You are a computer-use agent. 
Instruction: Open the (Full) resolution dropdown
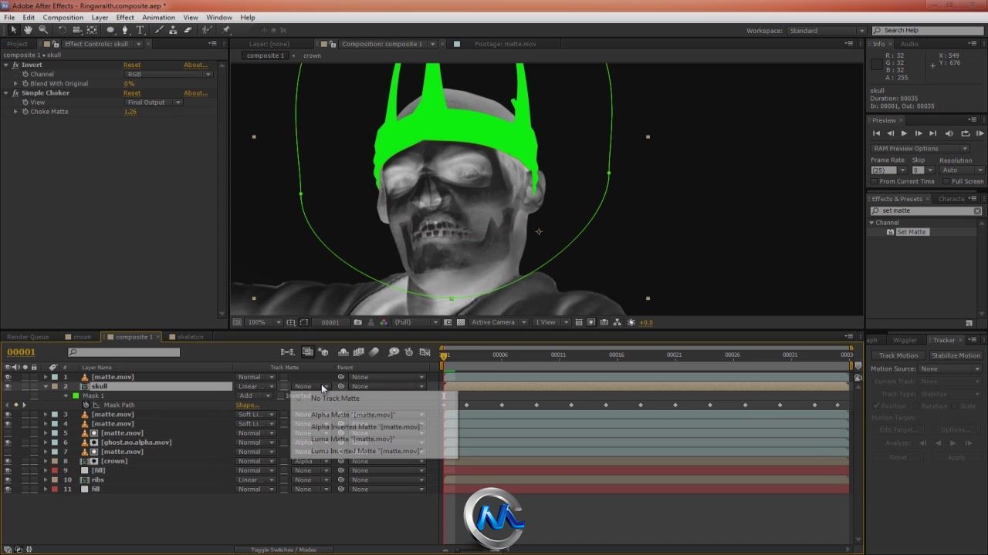(x=416, y=322)
